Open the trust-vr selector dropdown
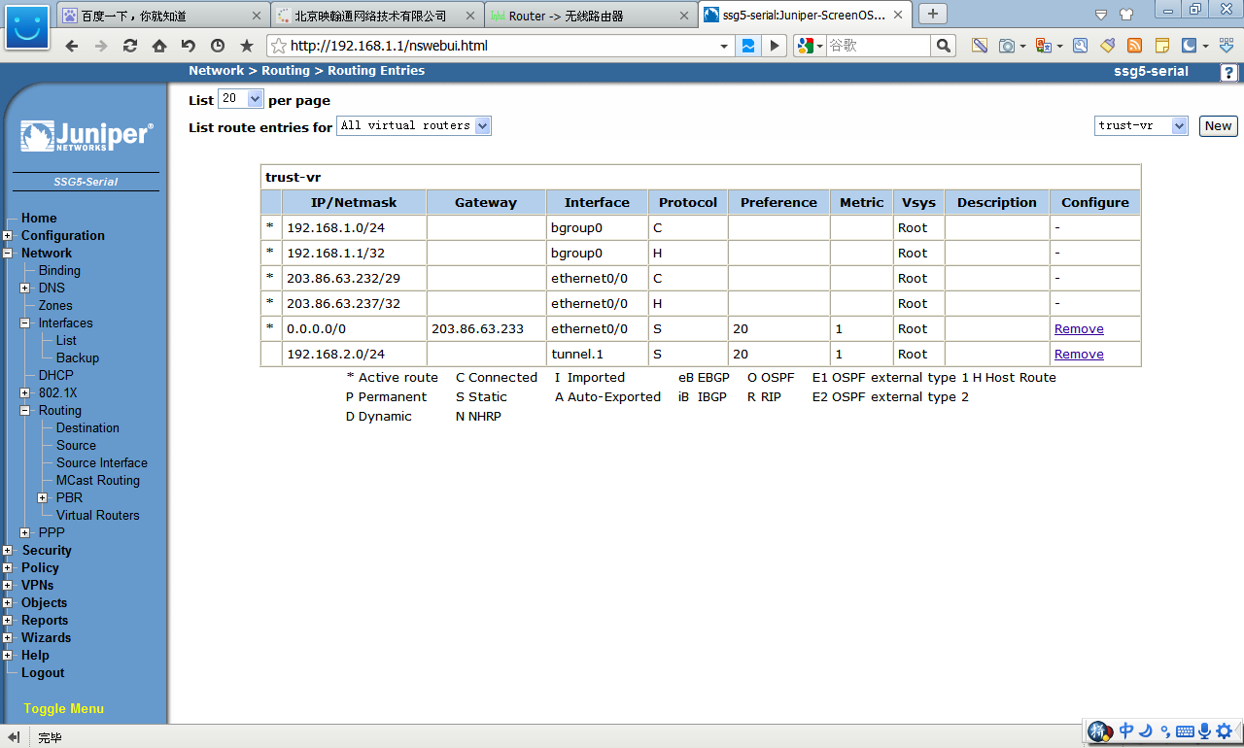This screenshot has height=748, width=1244. tap(1141, 125)
